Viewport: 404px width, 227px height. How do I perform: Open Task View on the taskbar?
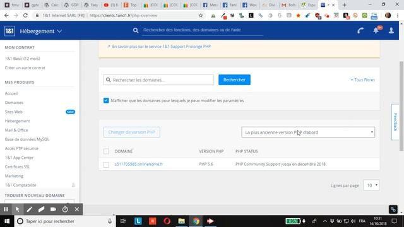coord(123,221)
